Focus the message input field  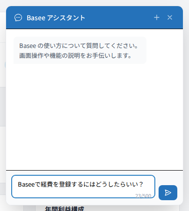83,187
